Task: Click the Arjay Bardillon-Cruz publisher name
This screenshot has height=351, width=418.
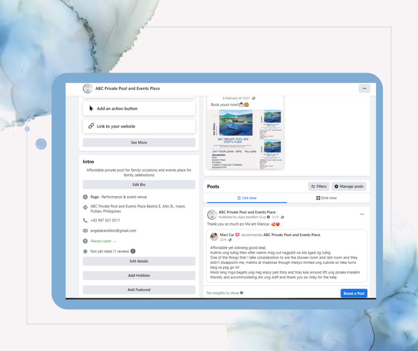Action: 252,217
